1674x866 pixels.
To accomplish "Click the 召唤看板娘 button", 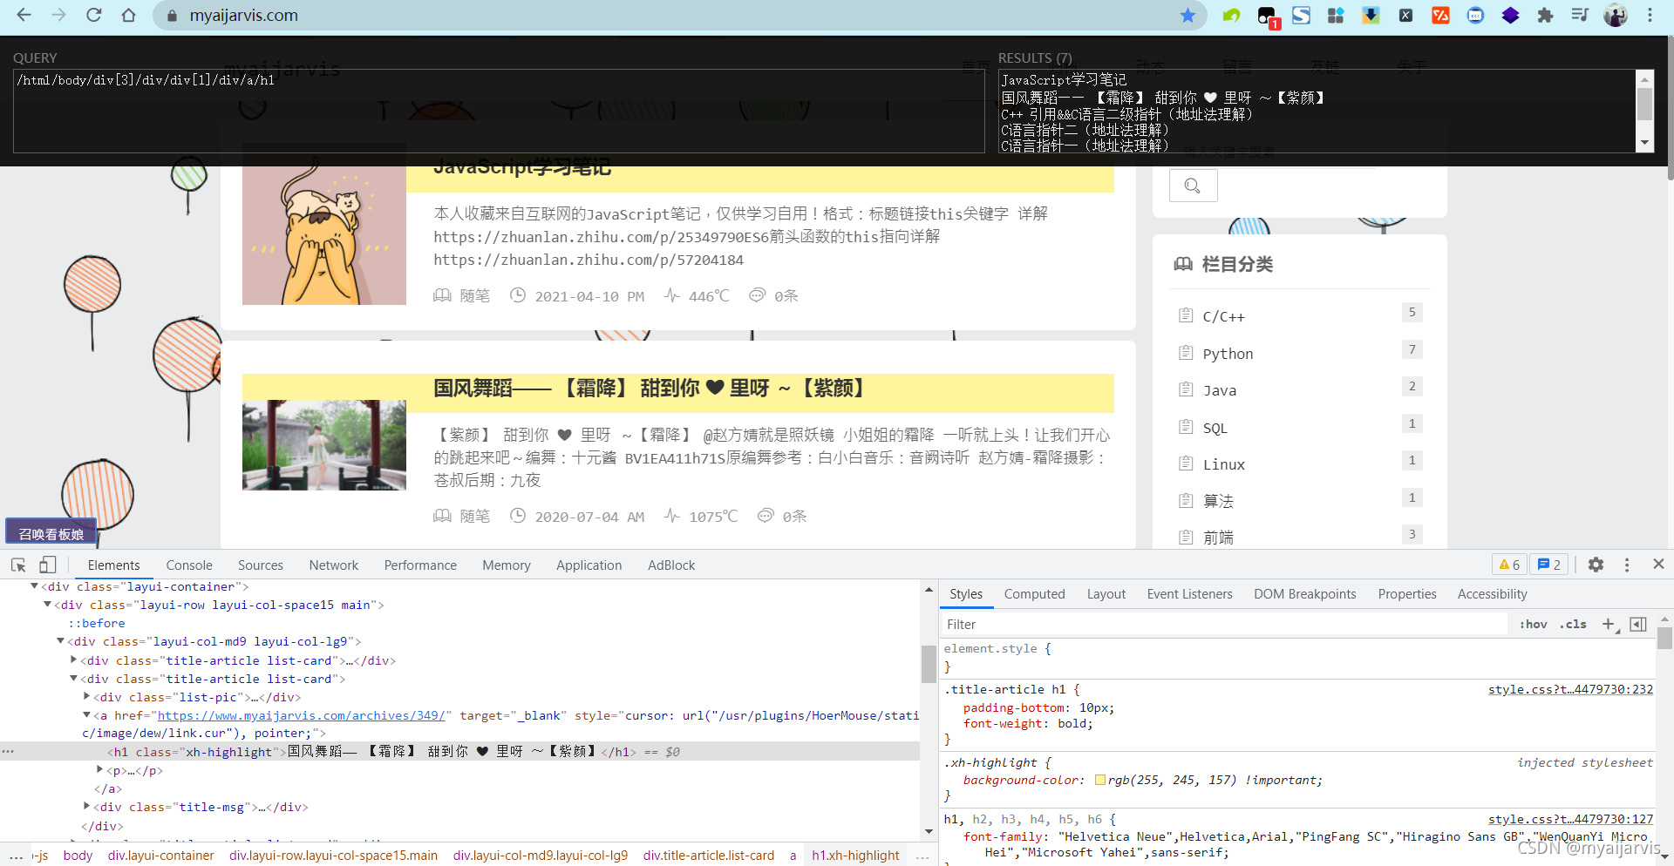I will [x=50, y=531].
